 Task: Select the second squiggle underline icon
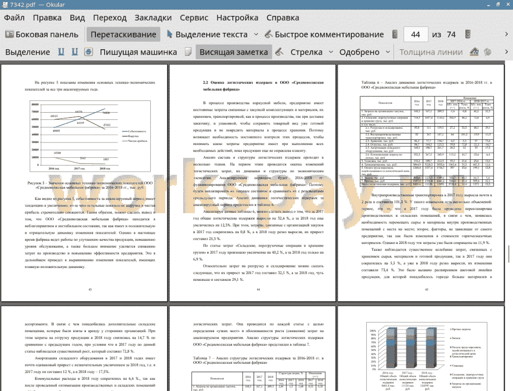click(x=75, y=52)
